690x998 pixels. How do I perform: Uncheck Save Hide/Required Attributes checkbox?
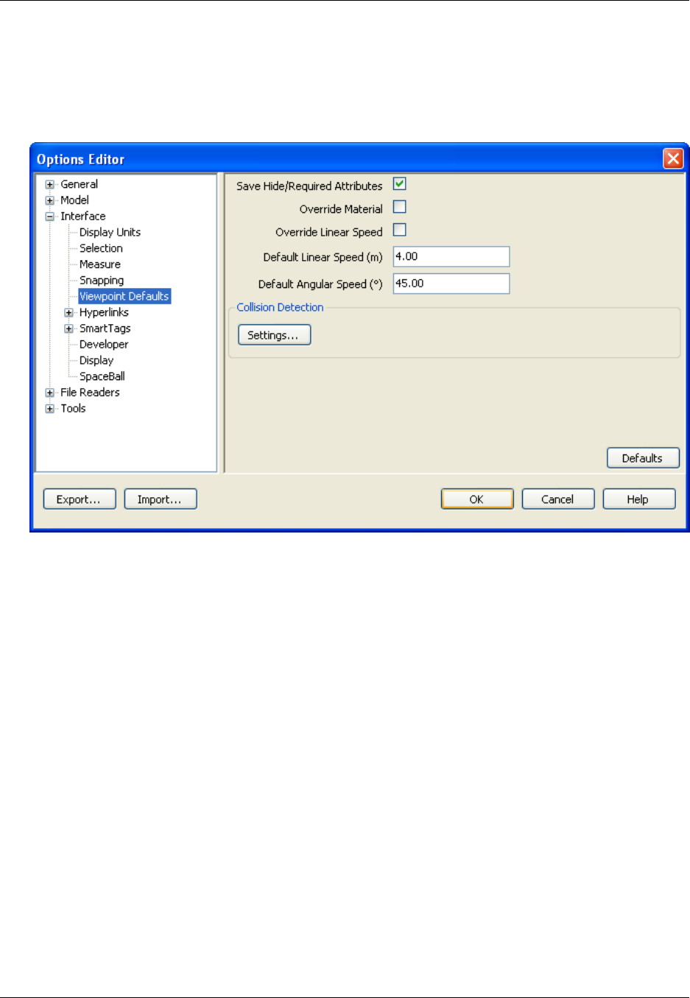pyautogui.click(x=400, y=184)
